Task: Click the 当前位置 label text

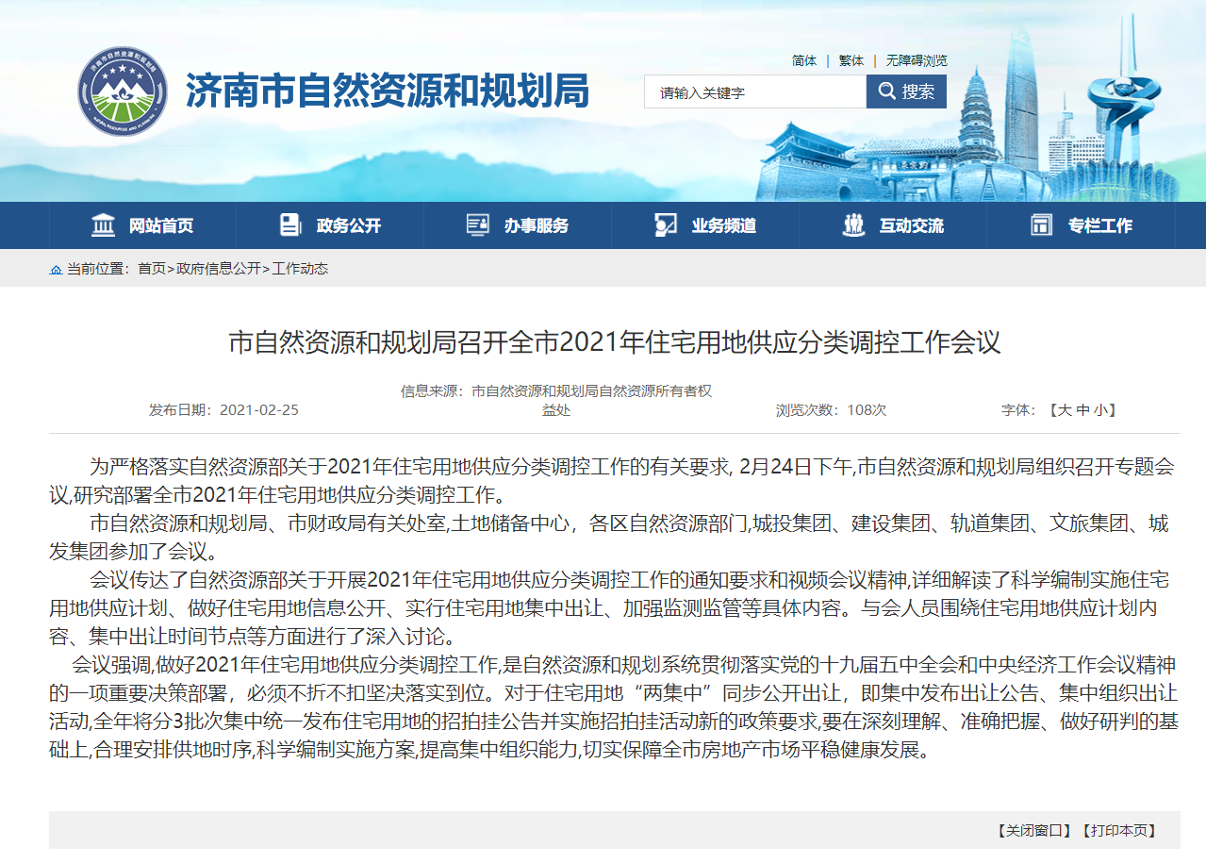Action: click(97, 269)
